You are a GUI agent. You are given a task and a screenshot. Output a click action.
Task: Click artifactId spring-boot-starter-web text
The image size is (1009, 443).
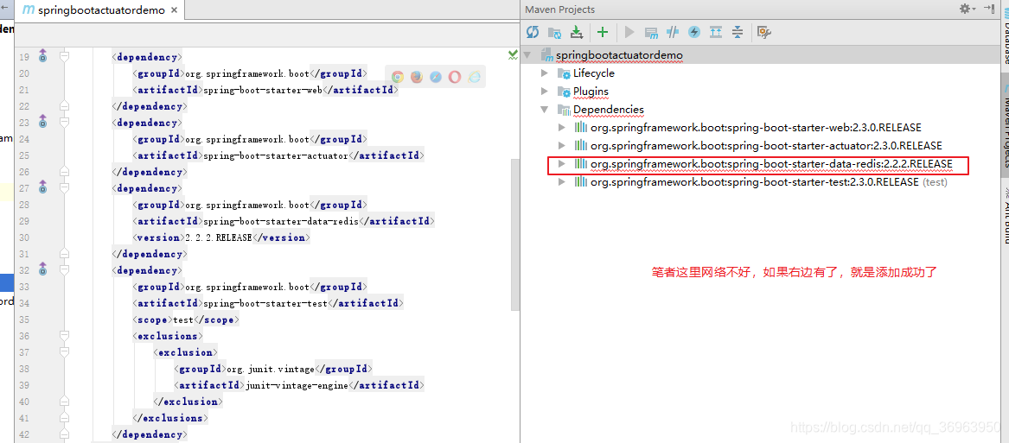pyautogui.click(x=263, y=90)
